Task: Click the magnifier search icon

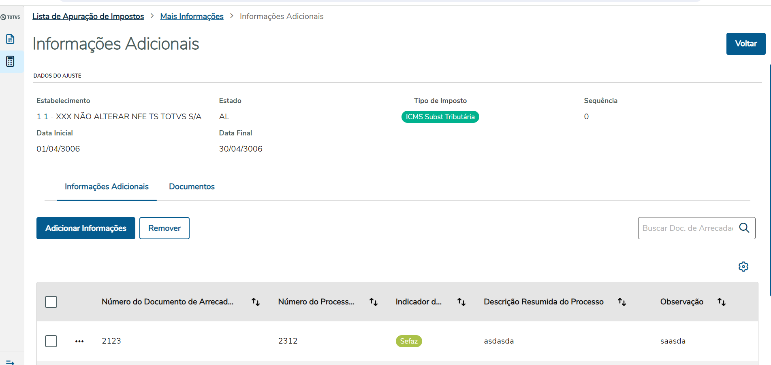Action: 744,228
